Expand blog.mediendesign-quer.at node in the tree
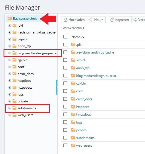 [10, 53]
